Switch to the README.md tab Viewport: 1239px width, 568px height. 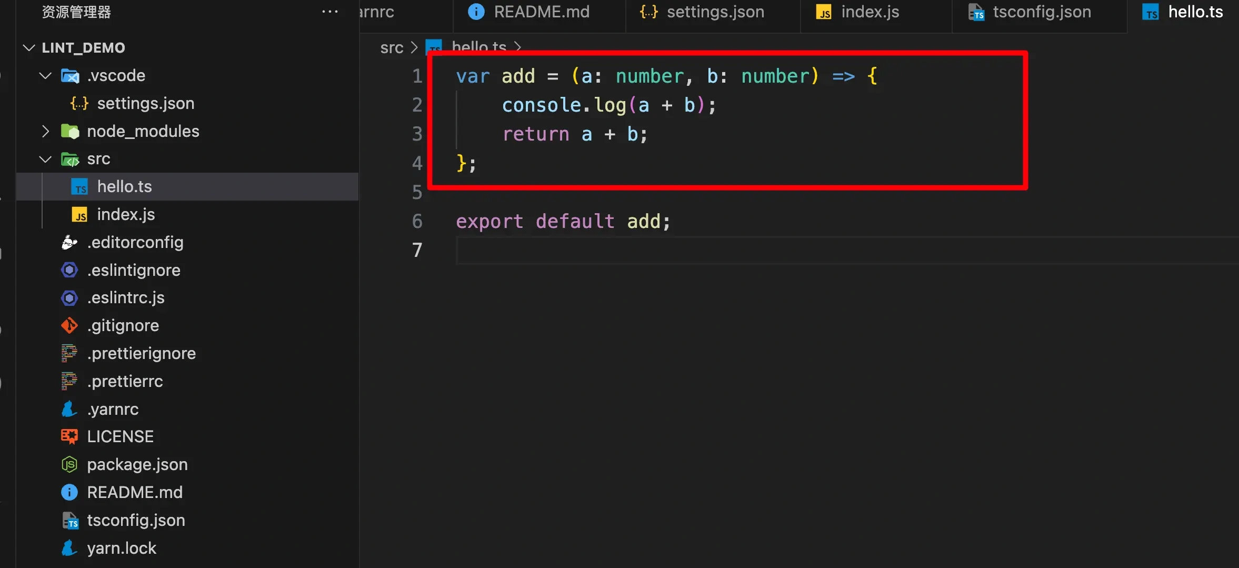tap(541, 12)
